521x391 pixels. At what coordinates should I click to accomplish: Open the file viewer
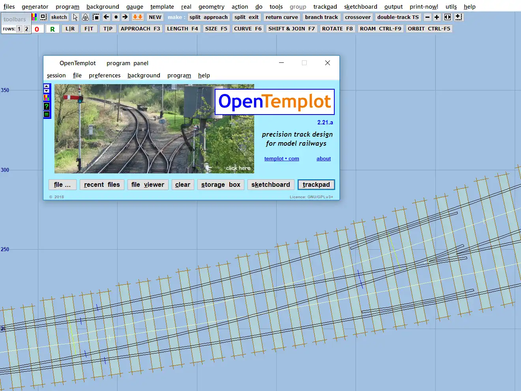click(148, 184)
